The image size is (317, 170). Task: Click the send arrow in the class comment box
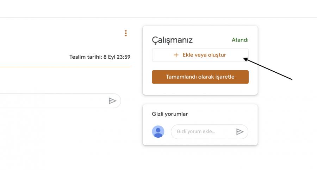112,101
